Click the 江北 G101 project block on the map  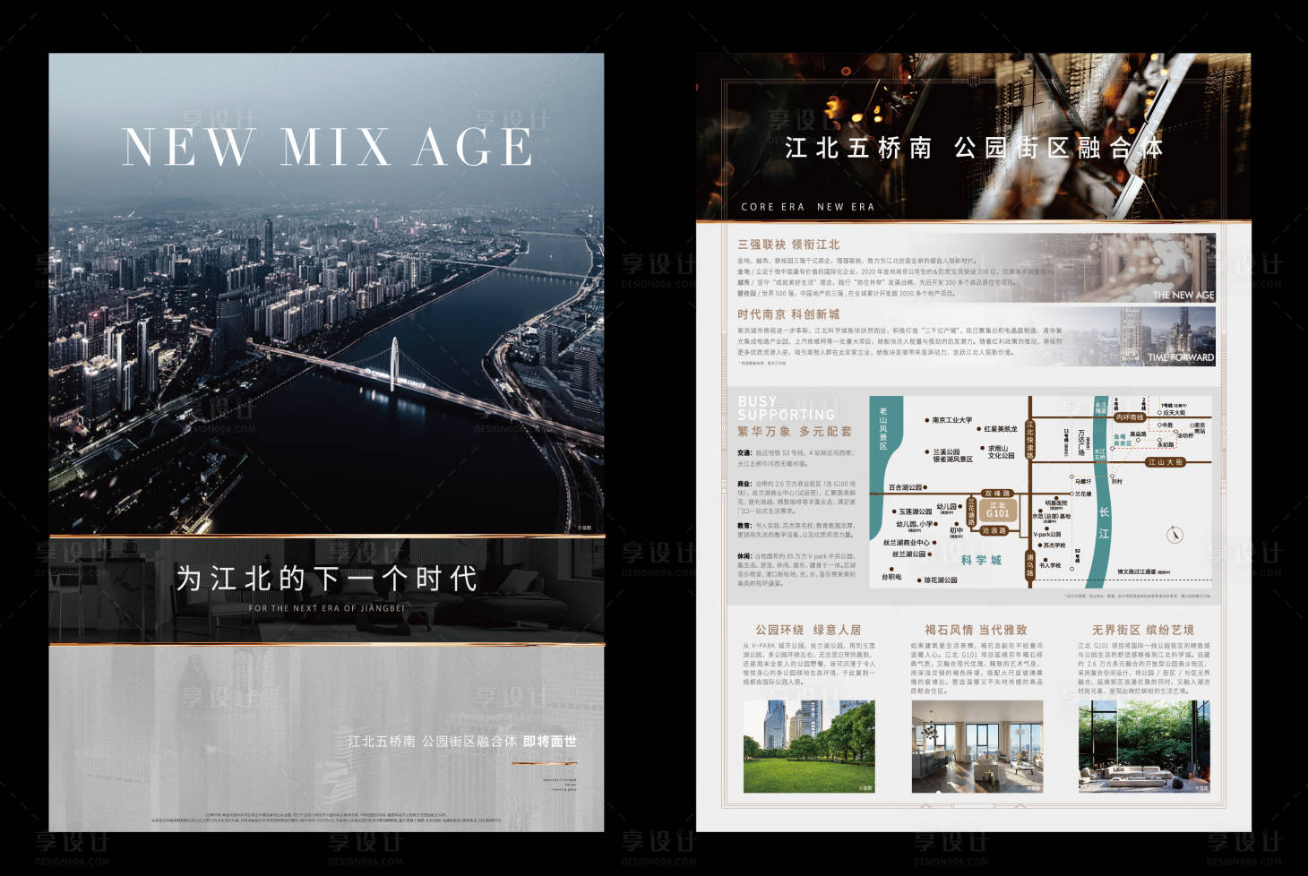pyautogui.click(x=998, y=510)
